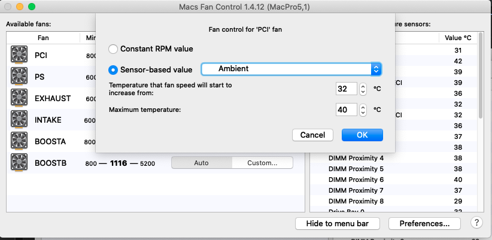Click the PCI fan name
Image resolution: width=492 pixels, height=240 pixels.
click(x=41, y=56)
